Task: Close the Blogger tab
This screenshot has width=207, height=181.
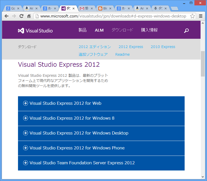Action: click(110, 8)
